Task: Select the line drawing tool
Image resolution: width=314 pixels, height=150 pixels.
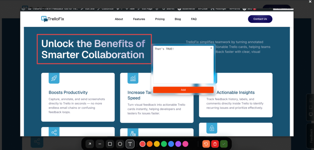Action: click(x=100, y=144)
